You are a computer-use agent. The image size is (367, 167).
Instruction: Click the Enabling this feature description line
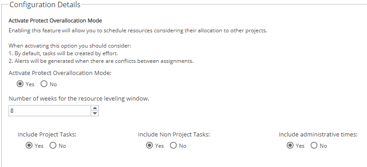click(x=138, y=31)
